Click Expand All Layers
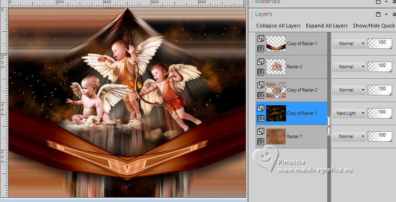Image resolution: width=396 pixels, height=202 pixels. pos(327,26)
